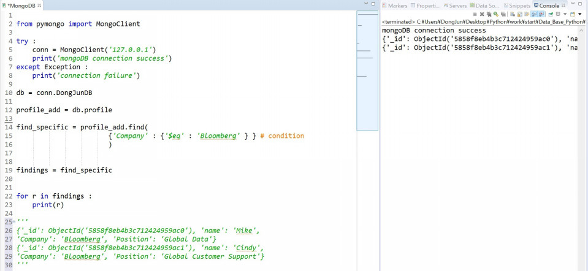Click 'for r in findings :' on line 22

pyautogui.click(x=54, y=196)
